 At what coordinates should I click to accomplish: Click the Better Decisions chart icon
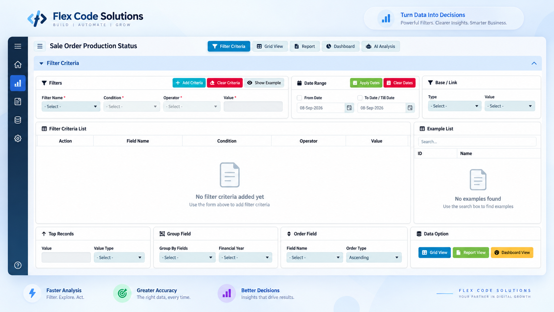[227, 293]
